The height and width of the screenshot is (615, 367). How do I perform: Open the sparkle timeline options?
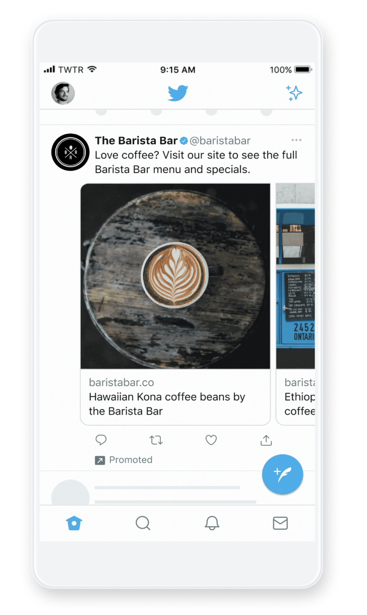point(294,93)
